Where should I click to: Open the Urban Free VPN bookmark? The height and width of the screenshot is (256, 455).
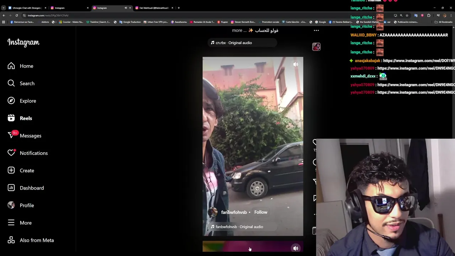[x=156, y=22]
